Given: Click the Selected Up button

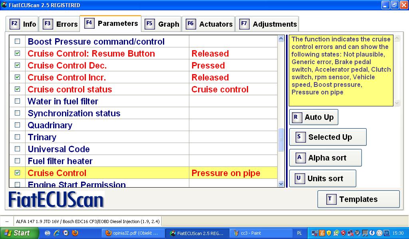Looking at the screenshot, I should [x=328, y=137].
